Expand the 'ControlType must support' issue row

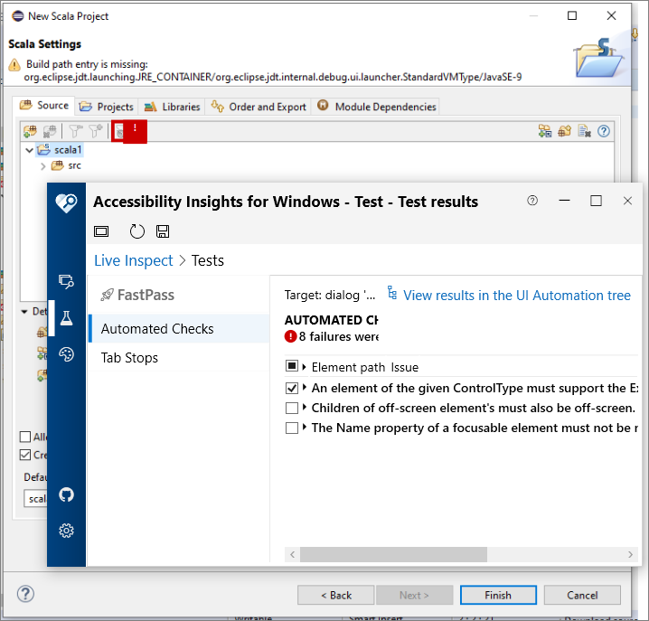click(x=305, y=388)
